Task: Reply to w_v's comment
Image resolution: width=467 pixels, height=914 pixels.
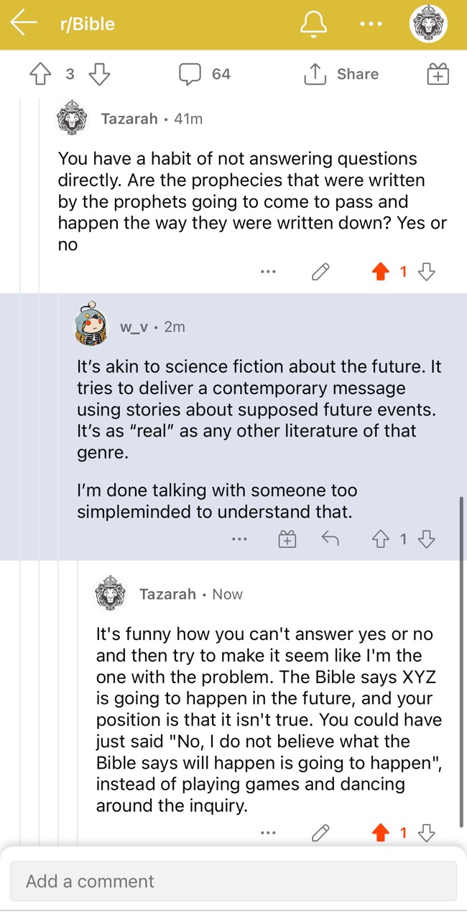Action: tap(330, 539)
